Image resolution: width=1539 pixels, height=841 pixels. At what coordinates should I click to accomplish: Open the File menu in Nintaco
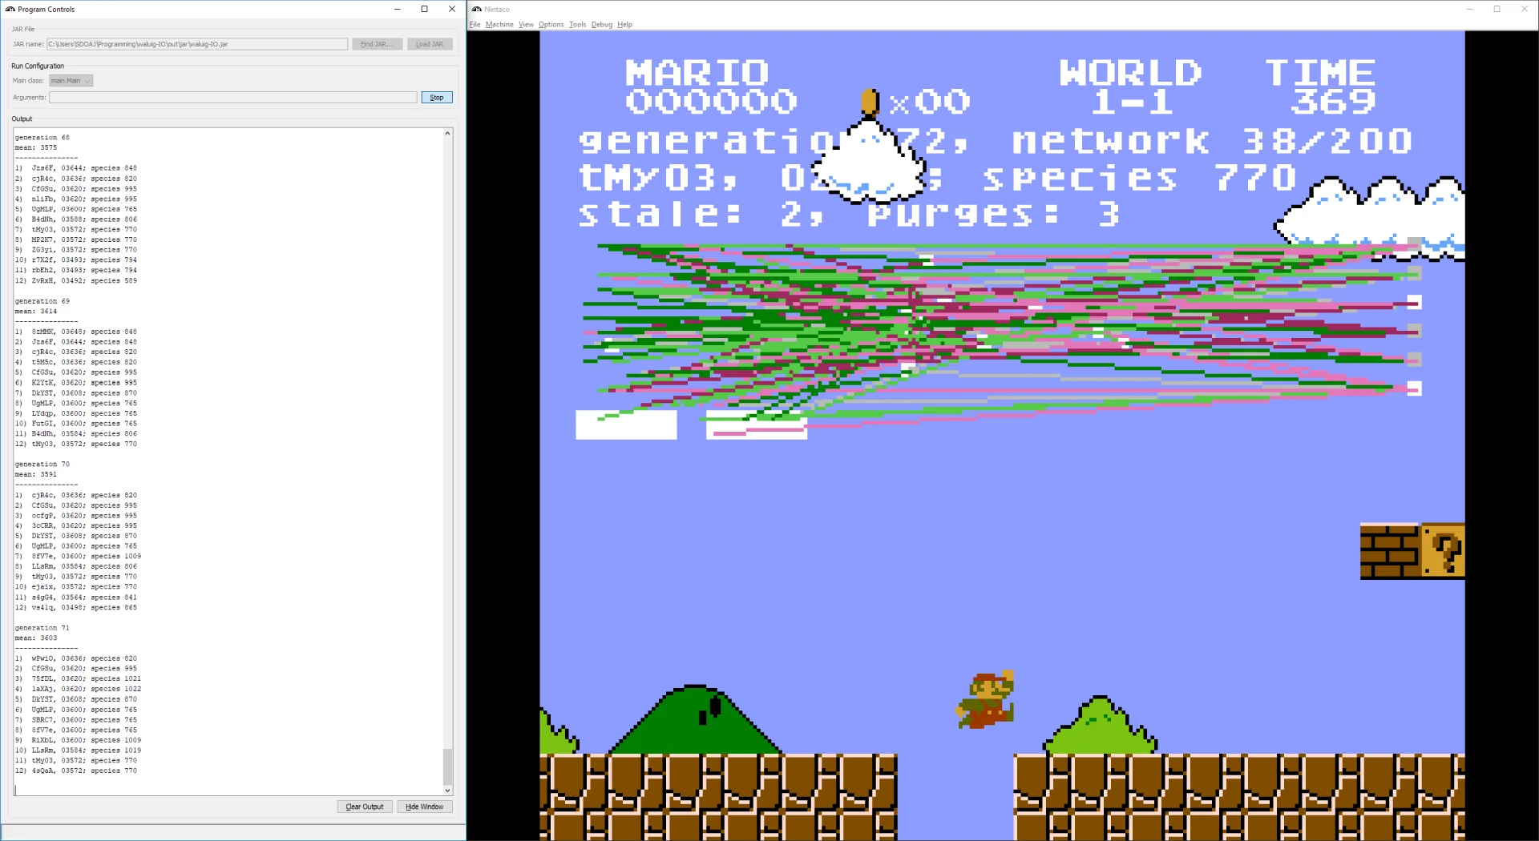pyautogui.click(x=475, y=25)
